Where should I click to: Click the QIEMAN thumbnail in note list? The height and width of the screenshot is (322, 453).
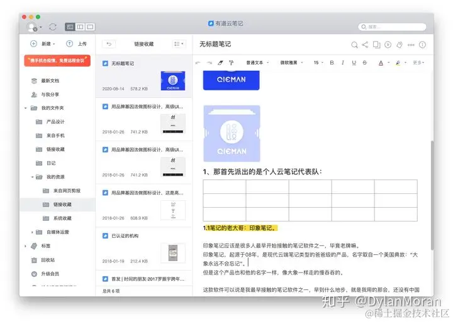[173, 81]
